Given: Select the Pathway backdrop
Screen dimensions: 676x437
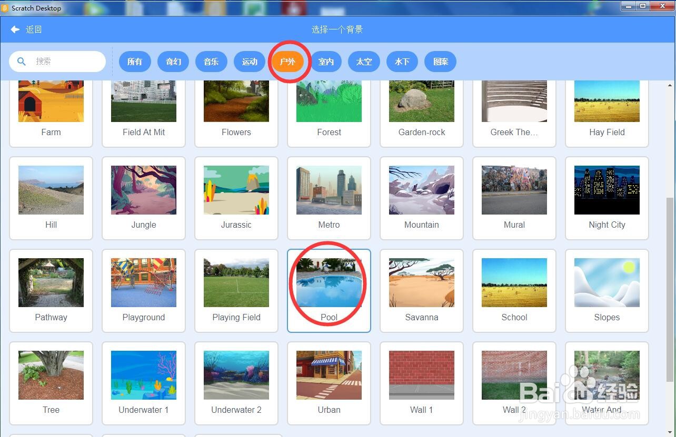Looking at the screenshot, I should point(51,291).
